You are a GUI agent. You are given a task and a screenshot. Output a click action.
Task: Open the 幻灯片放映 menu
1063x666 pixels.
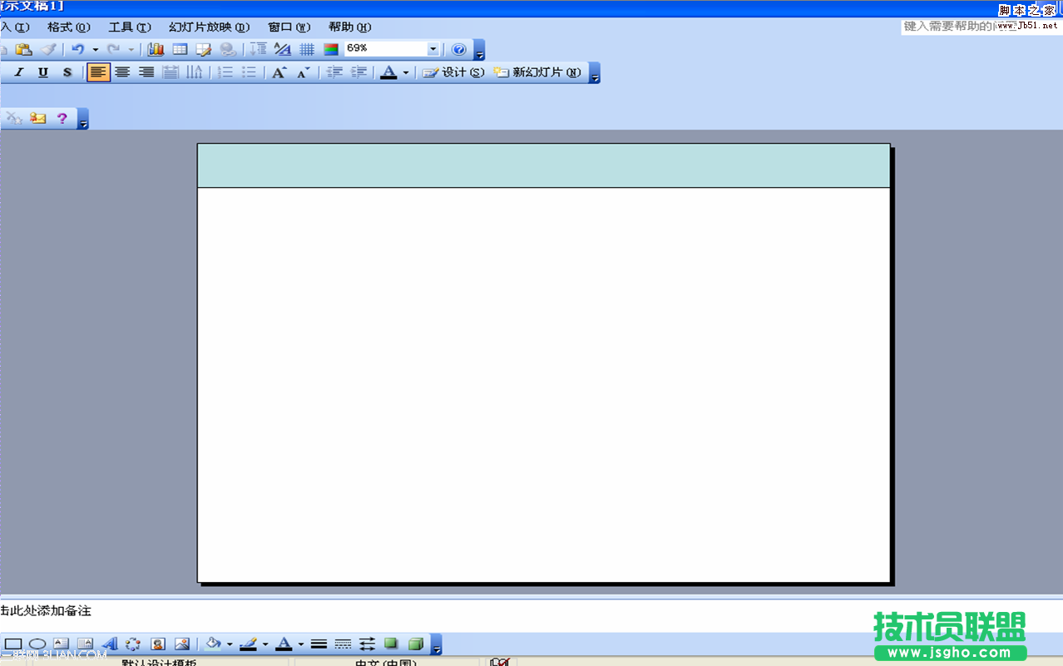(209, 27)
